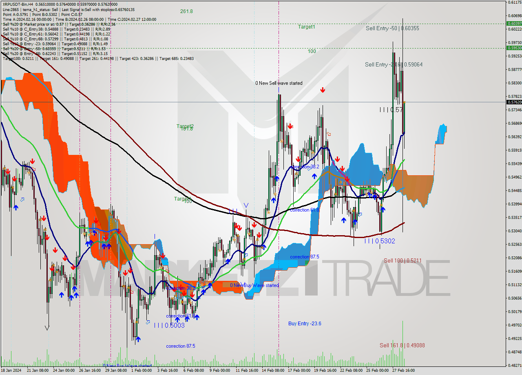
Task: Click the 0.61175 price on the axis
Action: pos(514,2)
